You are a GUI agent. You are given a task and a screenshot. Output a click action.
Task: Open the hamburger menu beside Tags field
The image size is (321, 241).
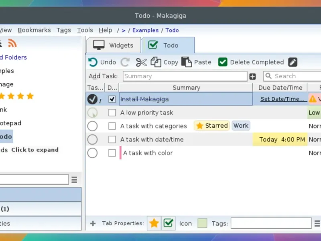point(317,223)
